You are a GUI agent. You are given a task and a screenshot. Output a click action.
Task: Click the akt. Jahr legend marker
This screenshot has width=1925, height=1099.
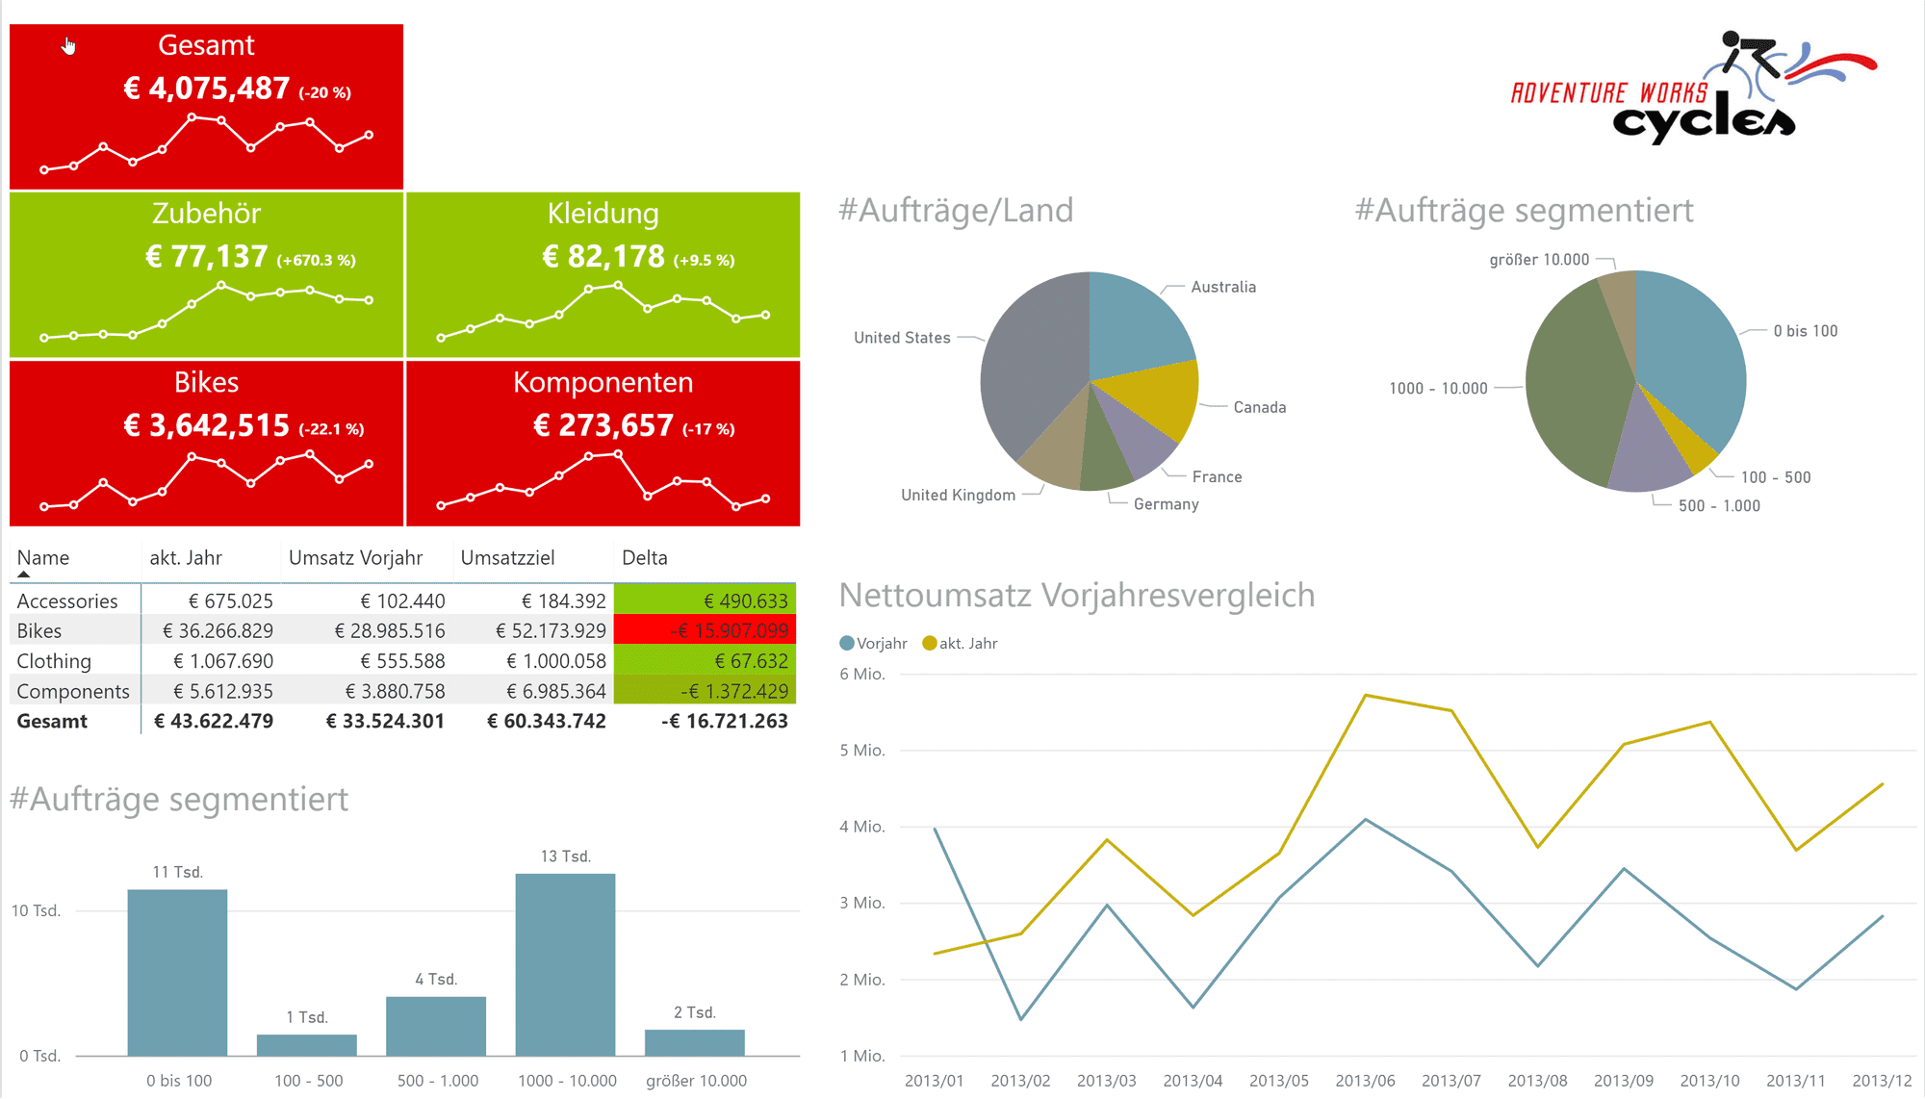tap(929, 643)
